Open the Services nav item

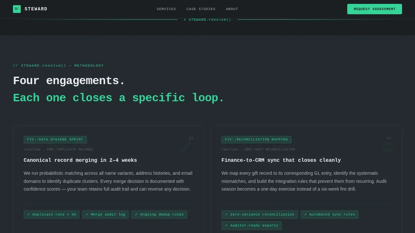pyautogui.click(x=166, y=9)
